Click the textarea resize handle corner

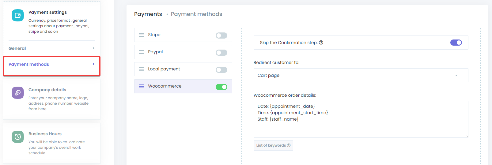coord(466,136)
